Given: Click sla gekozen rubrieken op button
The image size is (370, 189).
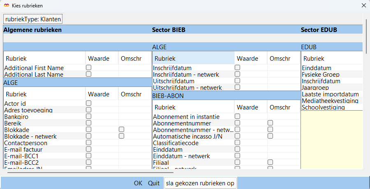Looking at the screenshot, I should tap(200, 183).
